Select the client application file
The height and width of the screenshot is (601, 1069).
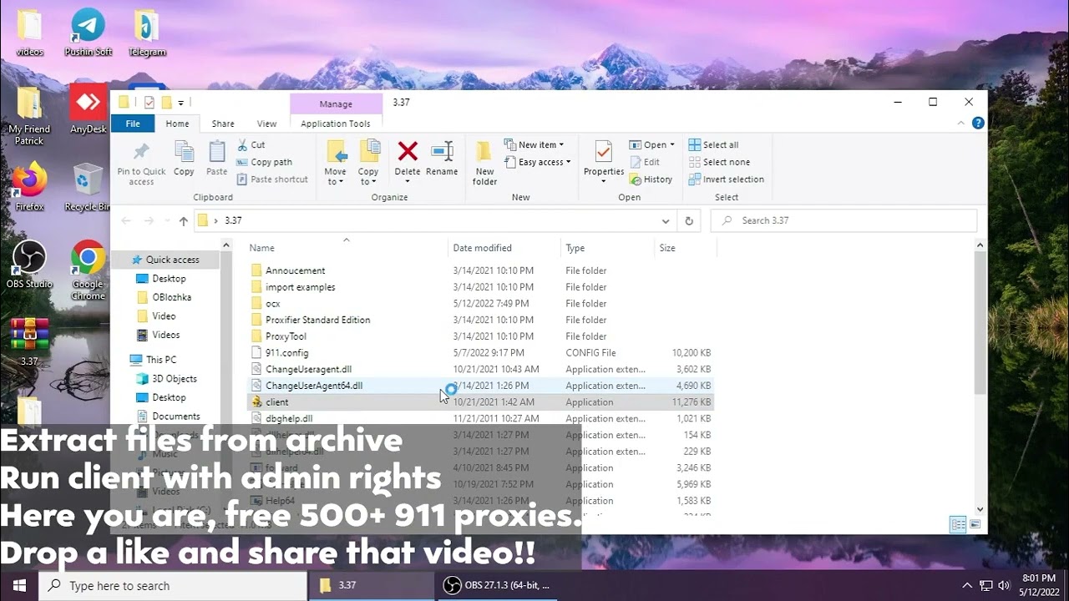pyautogui.click(x=481, y=402)
